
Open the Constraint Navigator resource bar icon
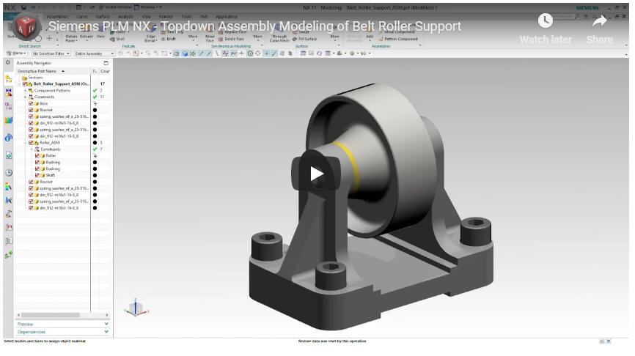(x=9, y=92)
